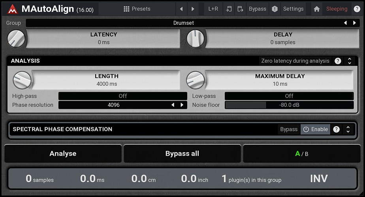Click the 0.0 ms readout

[x=92, y=179]
